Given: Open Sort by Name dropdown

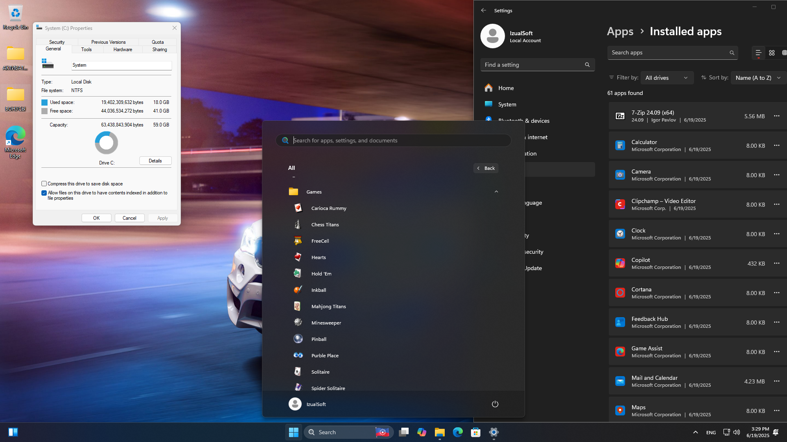Looking at the screenshot, I should pos(758,78).
